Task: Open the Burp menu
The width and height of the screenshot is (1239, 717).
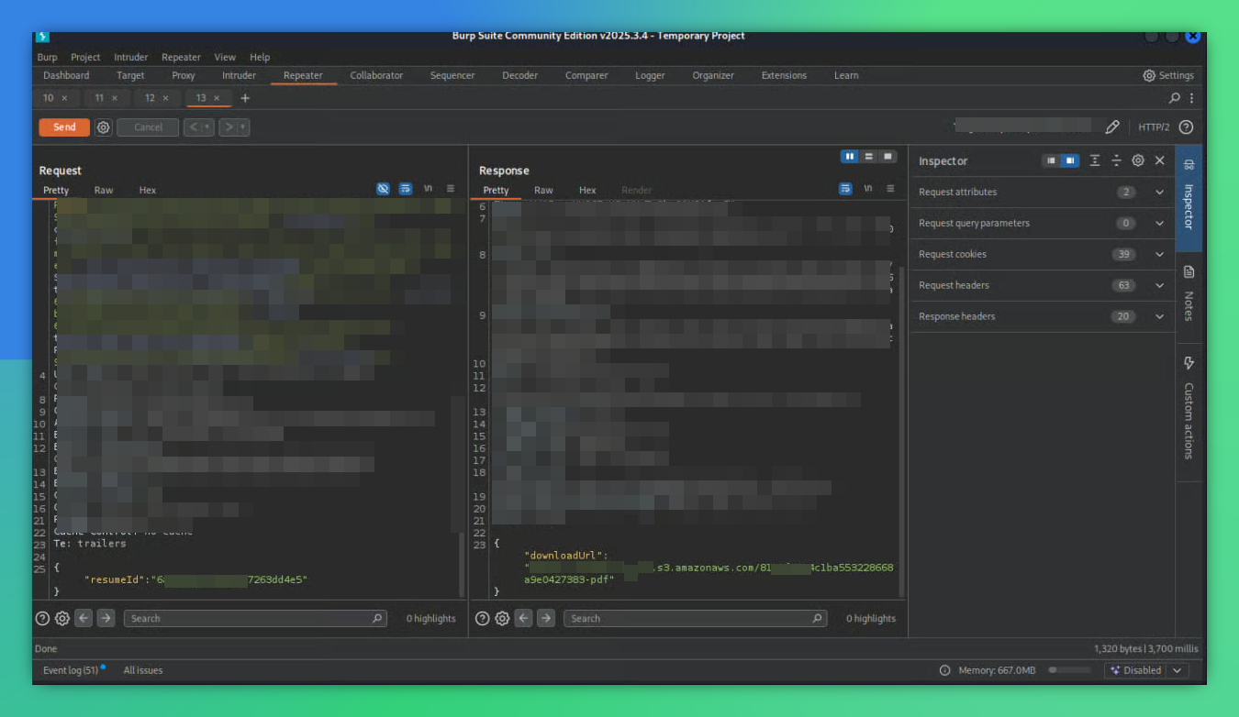Action: coord(47,57)
